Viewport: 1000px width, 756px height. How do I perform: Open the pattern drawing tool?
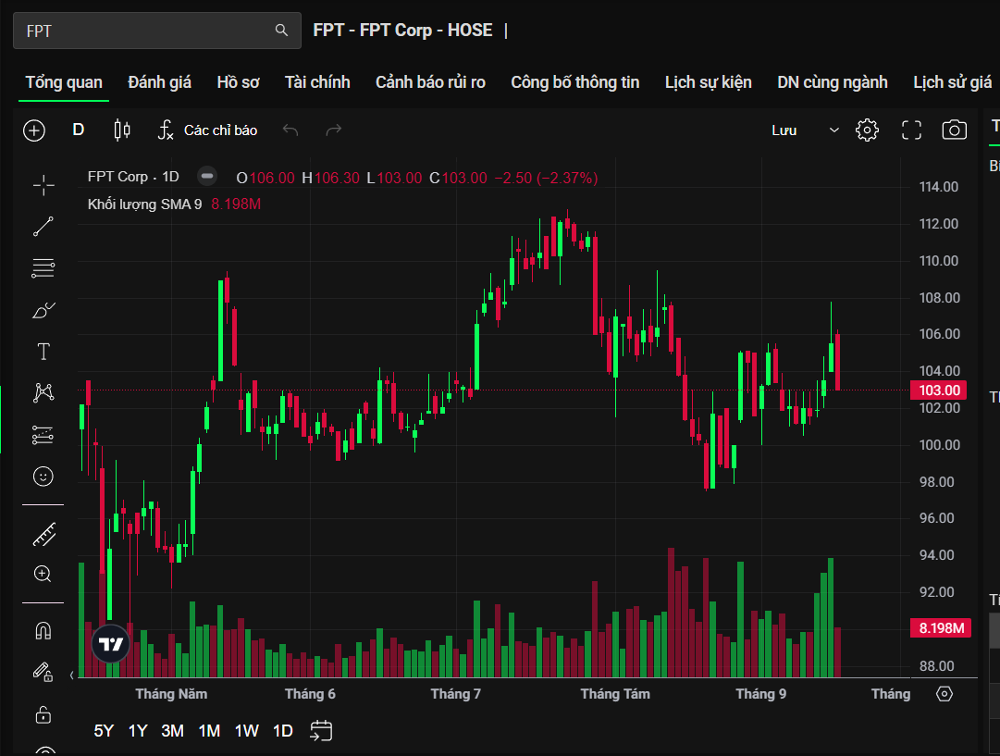coord(43,392)
